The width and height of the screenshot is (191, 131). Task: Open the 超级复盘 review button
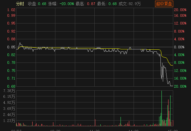[164, 4]
